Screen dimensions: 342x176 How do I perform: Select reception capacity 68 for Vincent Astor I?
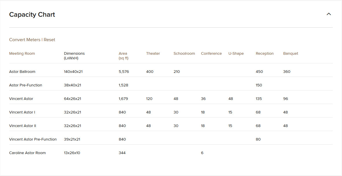pyautogui.click(x=258, y=112)
